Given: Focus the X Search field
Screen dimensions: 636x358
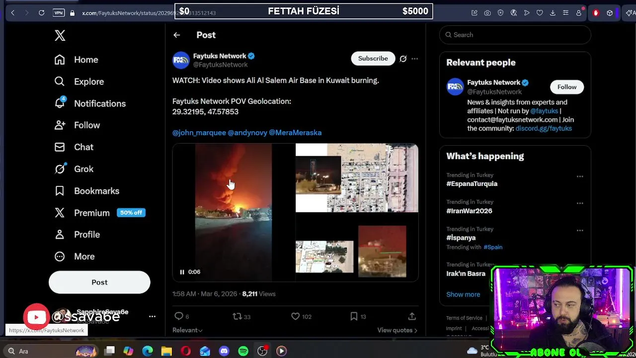Looking at the screenshot, I should coord(515,35).
